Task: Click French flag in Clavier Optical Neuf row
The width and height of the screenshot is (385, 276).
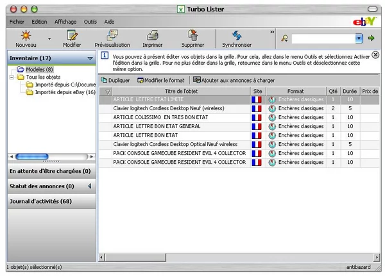Action: [257, 144]
